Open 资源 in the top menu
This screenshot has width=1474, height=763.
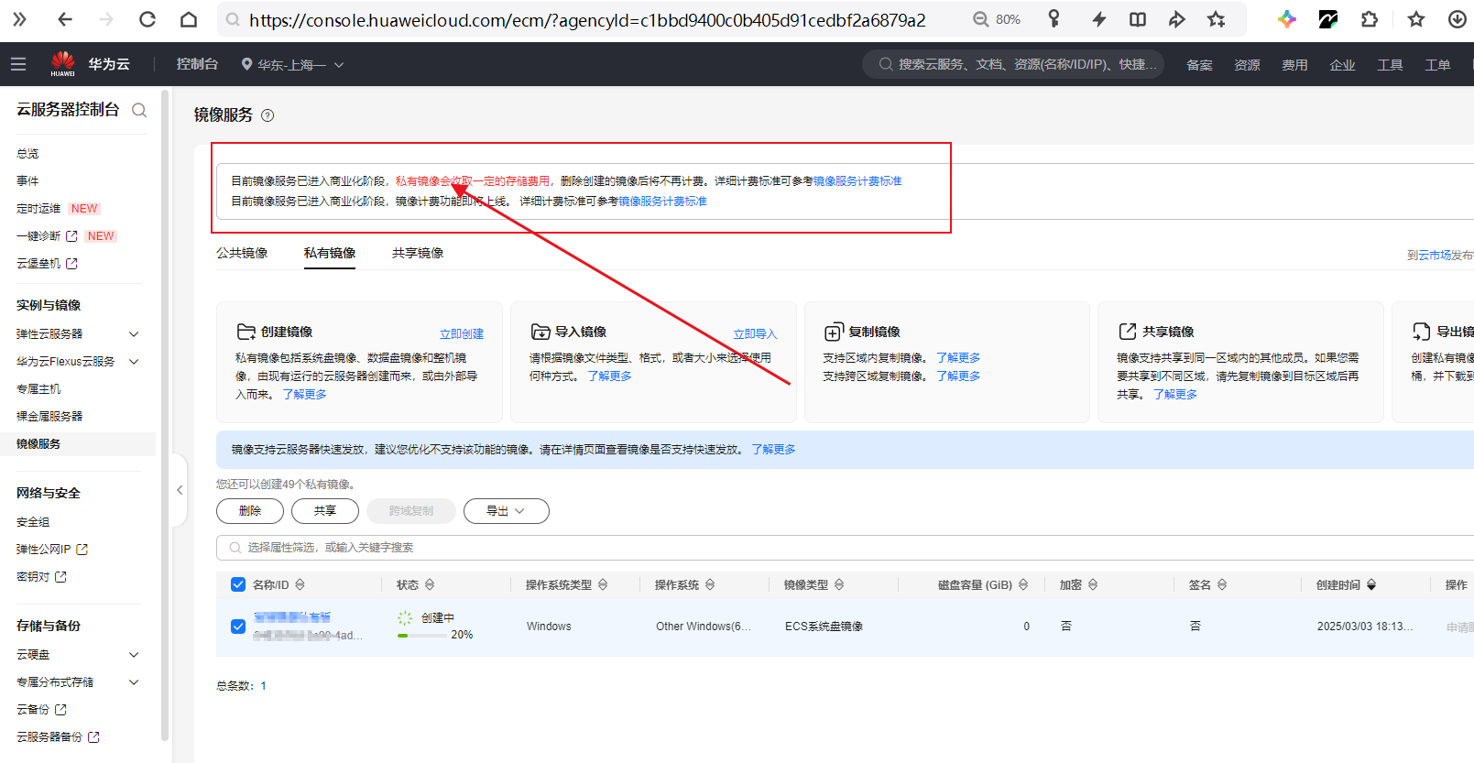click(x=1247, y=65)
